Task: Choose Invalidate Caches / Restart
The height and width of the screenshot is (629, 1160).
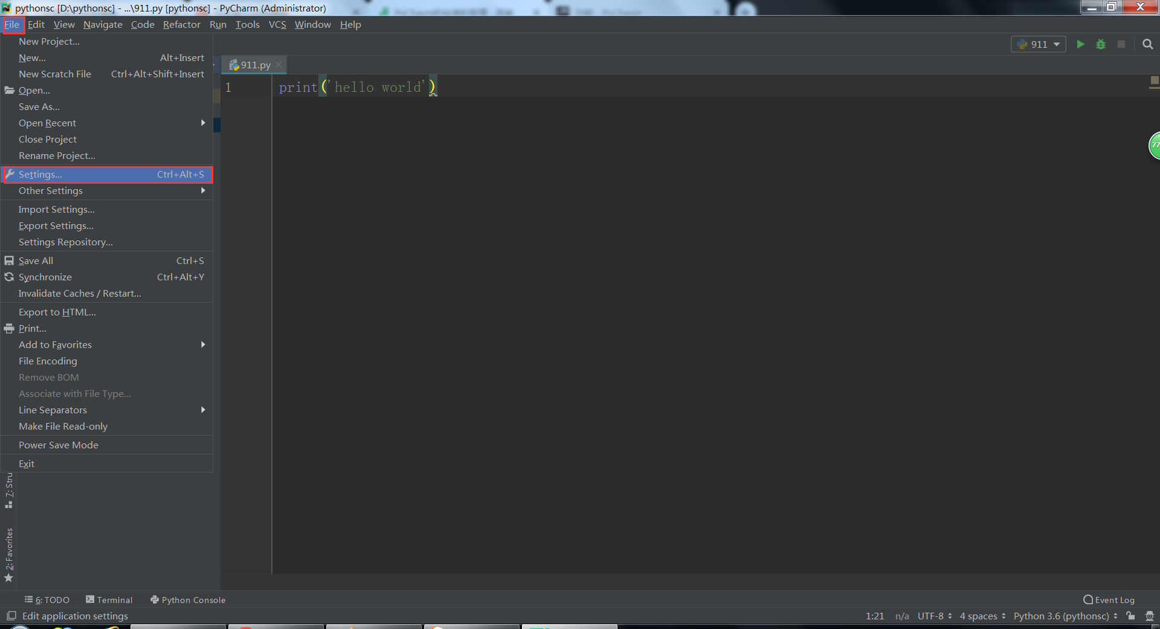Action: click(80, 293)
